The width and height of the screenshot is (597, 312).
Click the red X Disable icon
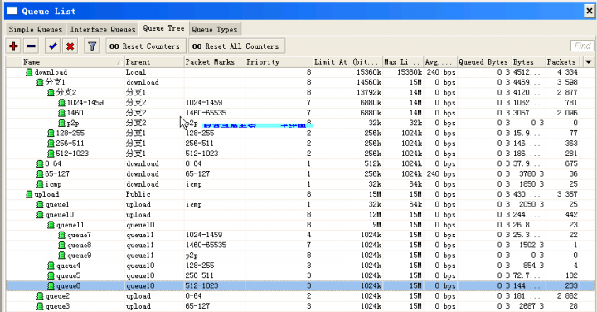click(x=70, y=46)
